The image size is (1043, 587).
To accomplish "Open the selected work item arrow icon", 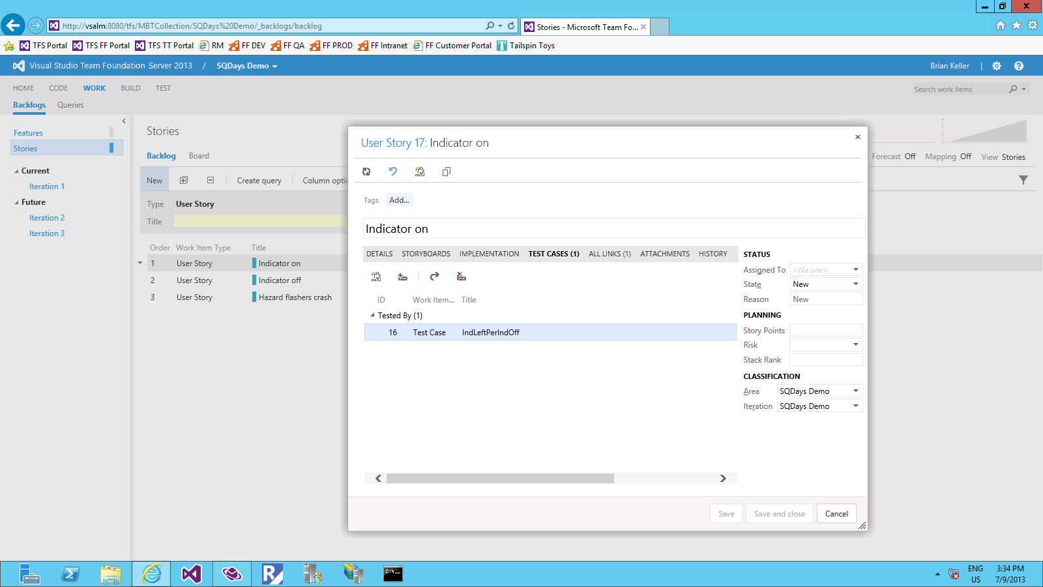I will click(x=435, y=277).
